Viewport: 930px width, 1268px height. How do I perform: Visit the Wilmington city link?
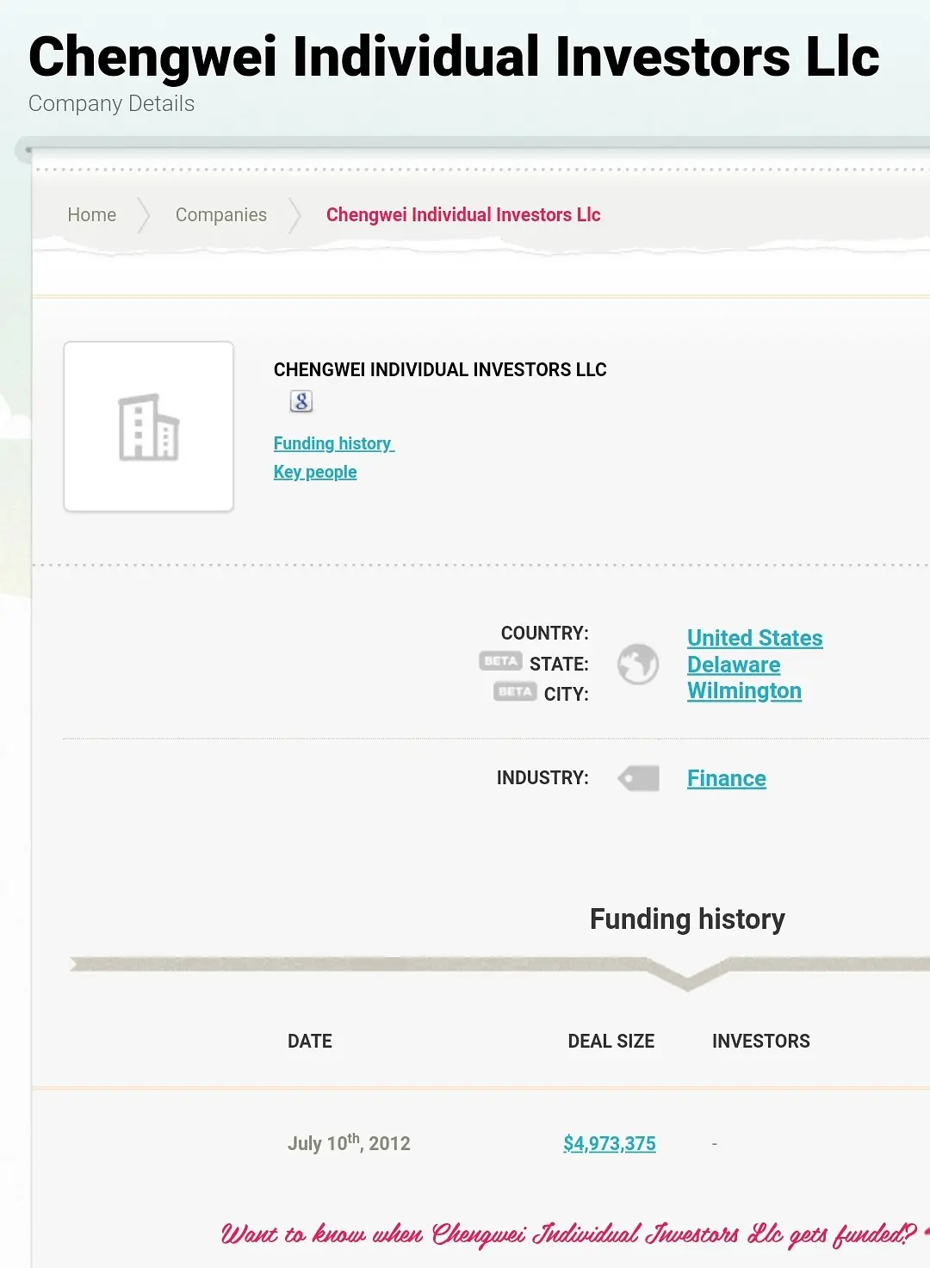click(744, 691)
